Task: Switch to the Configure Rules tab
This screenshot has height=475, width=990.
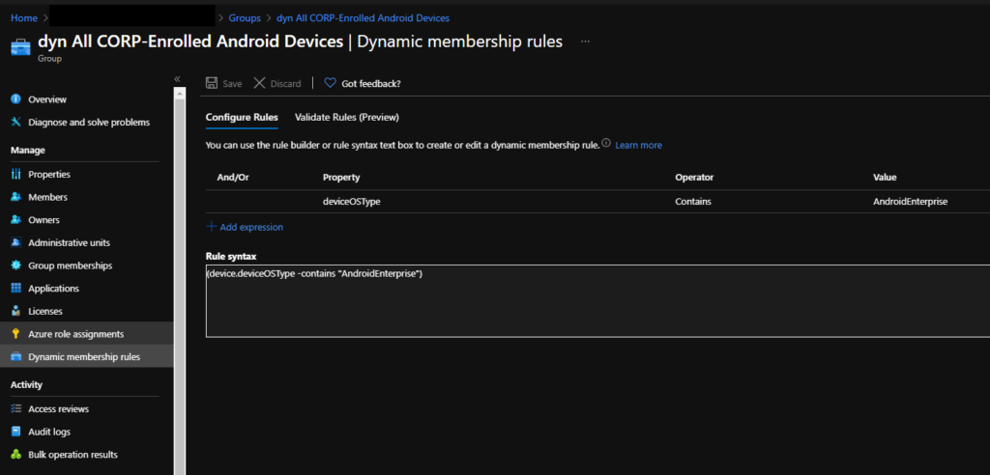Action: click(x=242, y=118)
